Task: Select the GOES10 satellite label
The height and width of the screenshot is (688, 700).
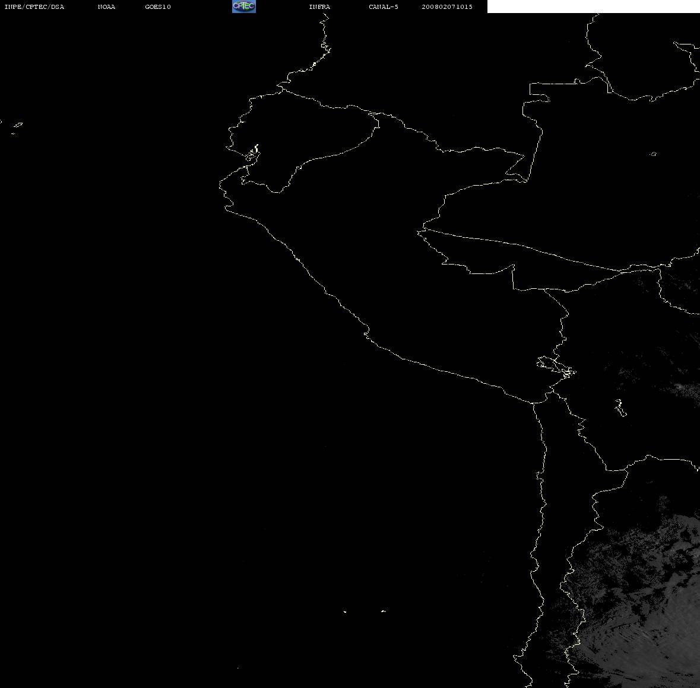Action: coord(157,7)
